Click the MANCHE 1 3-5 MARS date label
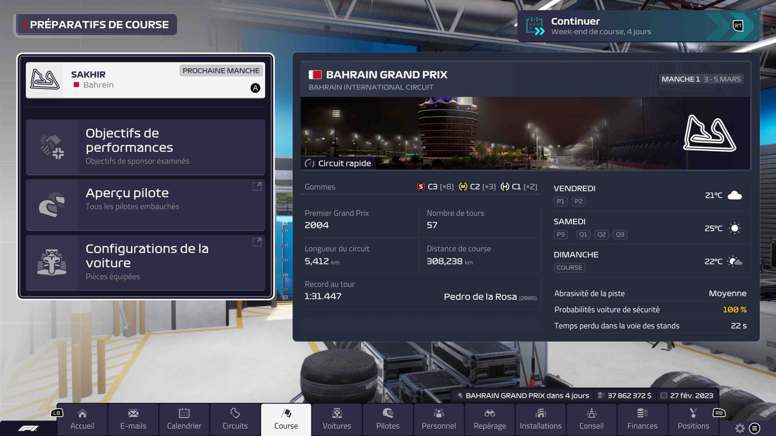 click(x=701, y=79)
